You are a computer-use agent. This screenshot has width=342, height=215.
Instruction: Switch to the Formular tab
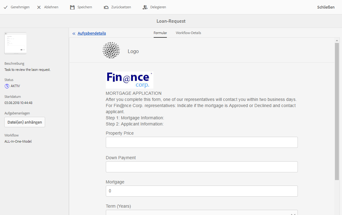(160, 33)
